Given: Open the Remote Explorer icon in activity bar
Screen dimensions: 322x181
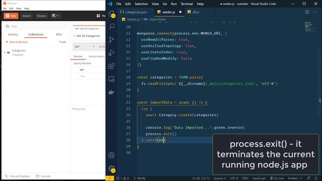Looking at the screenshot, I should [x=112, y=79].
